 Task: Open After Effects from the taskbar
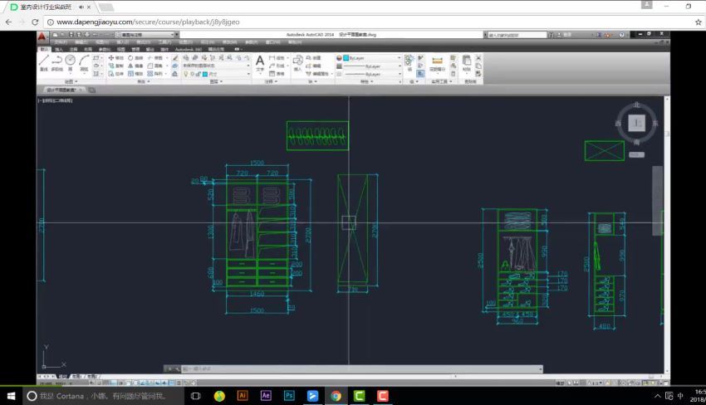coord(266,396)
